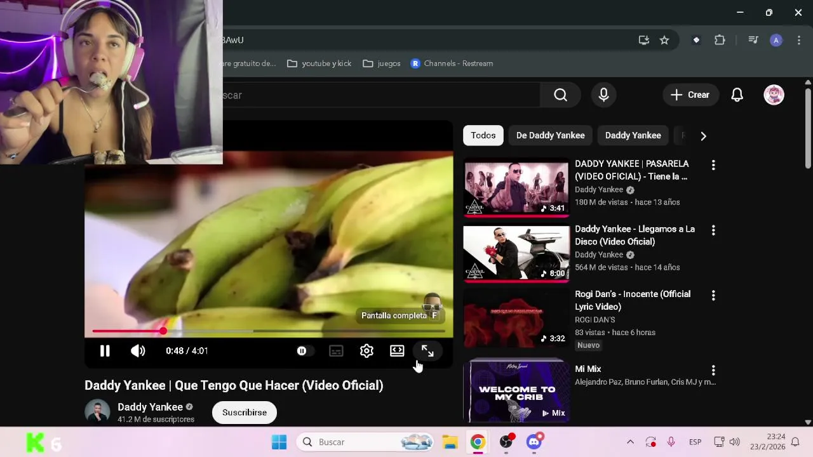Click the Chrome icon in the taskbar
The width and height of the screenshot is (813, 457).
pyautogui.click(x=478, y=442)
